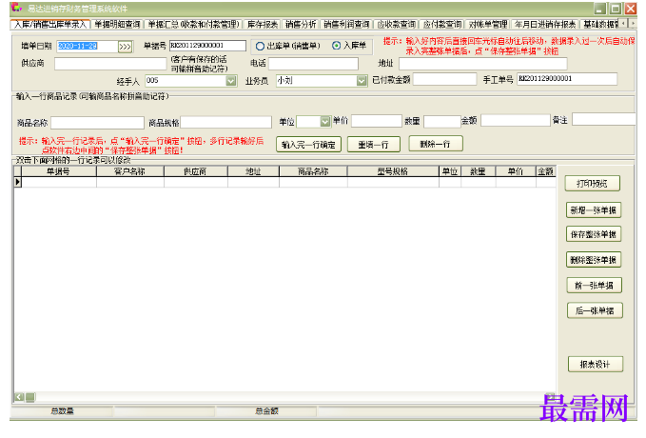
Task: Click the 型号规格 column header
Action: tap(393, 171)
